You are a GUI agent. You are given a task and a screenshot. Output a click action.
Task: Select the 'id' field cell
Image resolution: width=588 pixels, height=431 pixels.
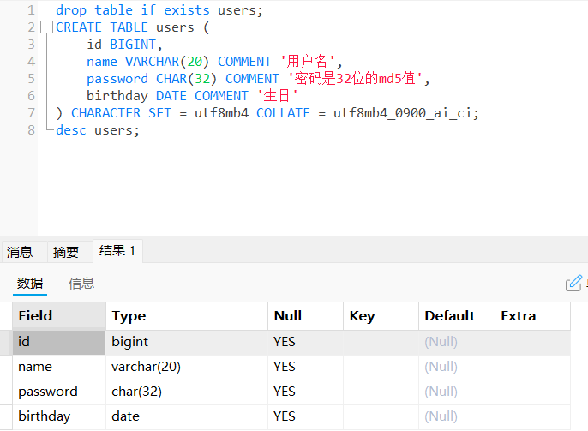pos(59,342)
